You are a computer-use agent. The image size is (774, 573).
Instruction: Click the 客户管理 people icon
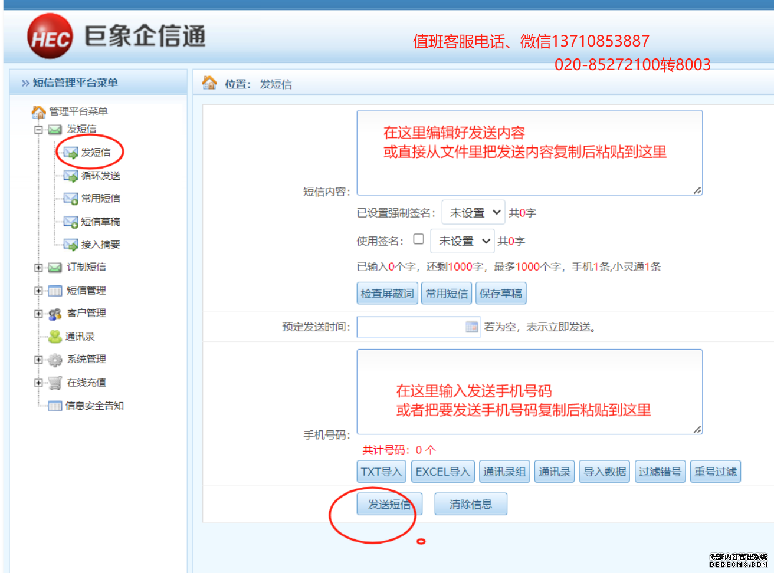pos(55,314)
